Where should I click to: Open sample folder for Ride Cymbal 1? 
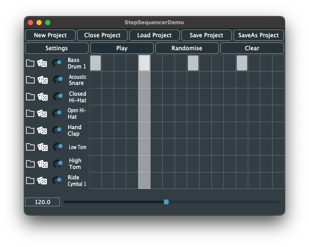click(30, 180)
